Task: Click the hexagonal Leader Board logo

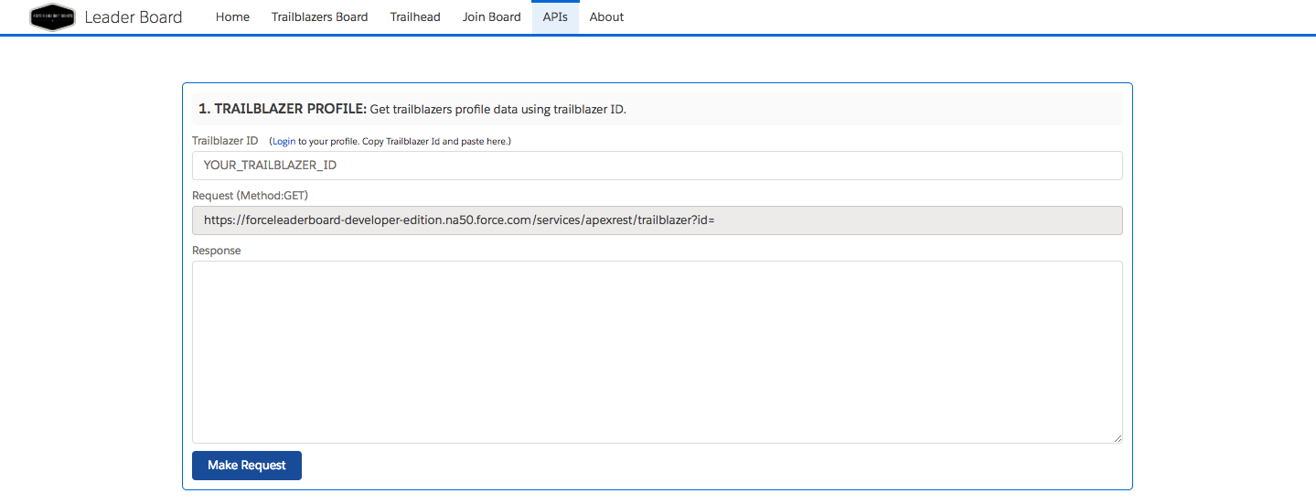Action: 52,17
